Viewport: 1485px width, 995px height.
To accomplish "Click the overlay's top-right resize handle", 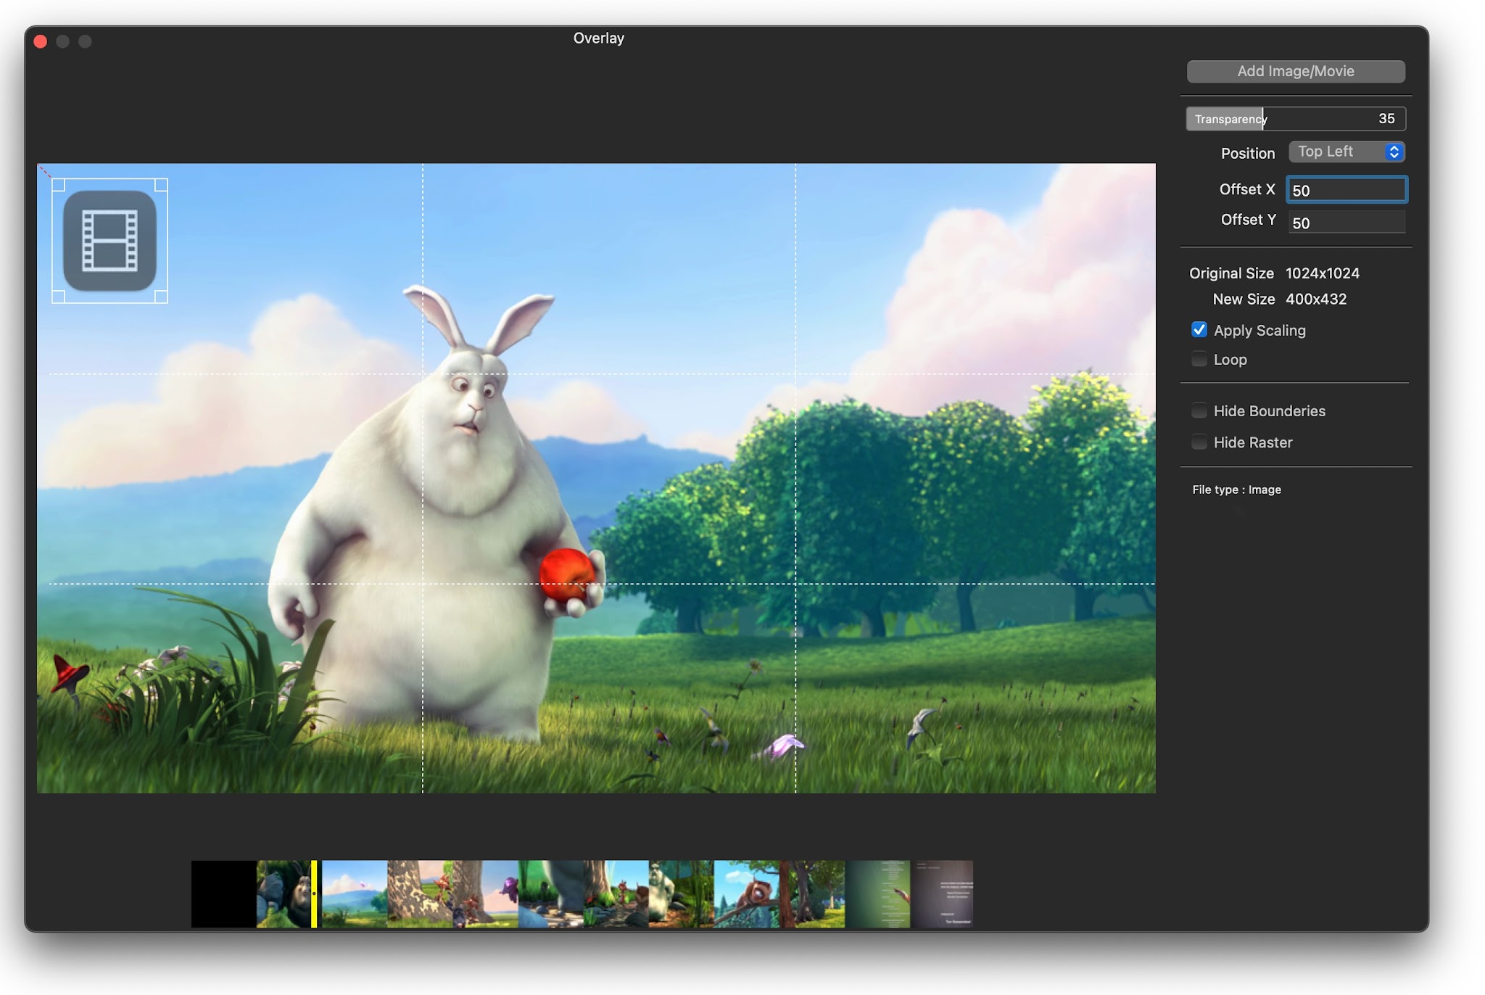I will [161, 185].
